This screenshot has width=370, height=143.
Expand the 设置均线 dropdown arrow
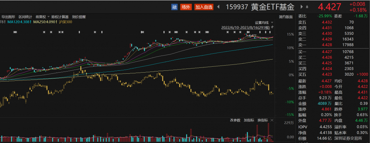[272, 23]
